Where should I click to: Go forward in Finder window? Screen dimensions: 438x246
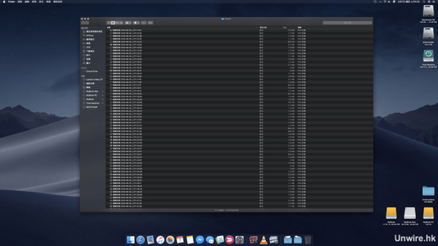[x=87, y=23]
